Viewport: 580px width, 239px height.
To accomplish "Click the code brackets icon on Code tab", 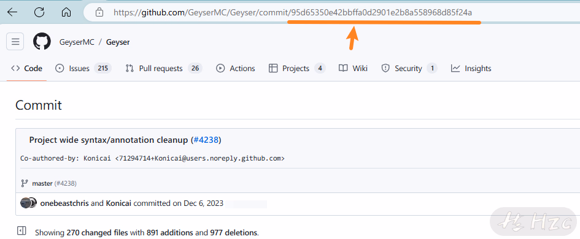I will point(15,69).
